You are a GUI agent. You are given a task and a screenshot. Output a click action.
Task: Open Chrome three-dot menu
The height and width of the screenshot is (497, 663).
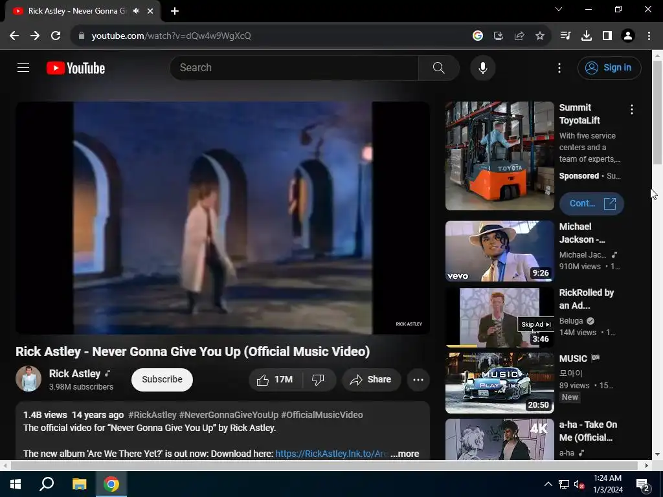(x=649, y=36)
